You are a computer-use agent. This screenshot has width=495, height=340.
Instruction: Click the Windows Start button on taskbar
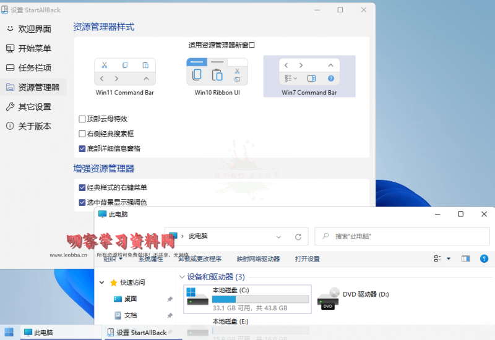(9, 332)
